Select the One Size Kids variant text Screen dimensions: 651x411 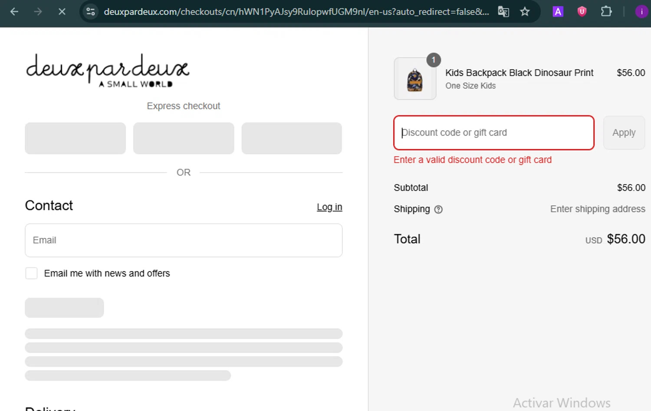pyautogui.click(x=470, y=86)
